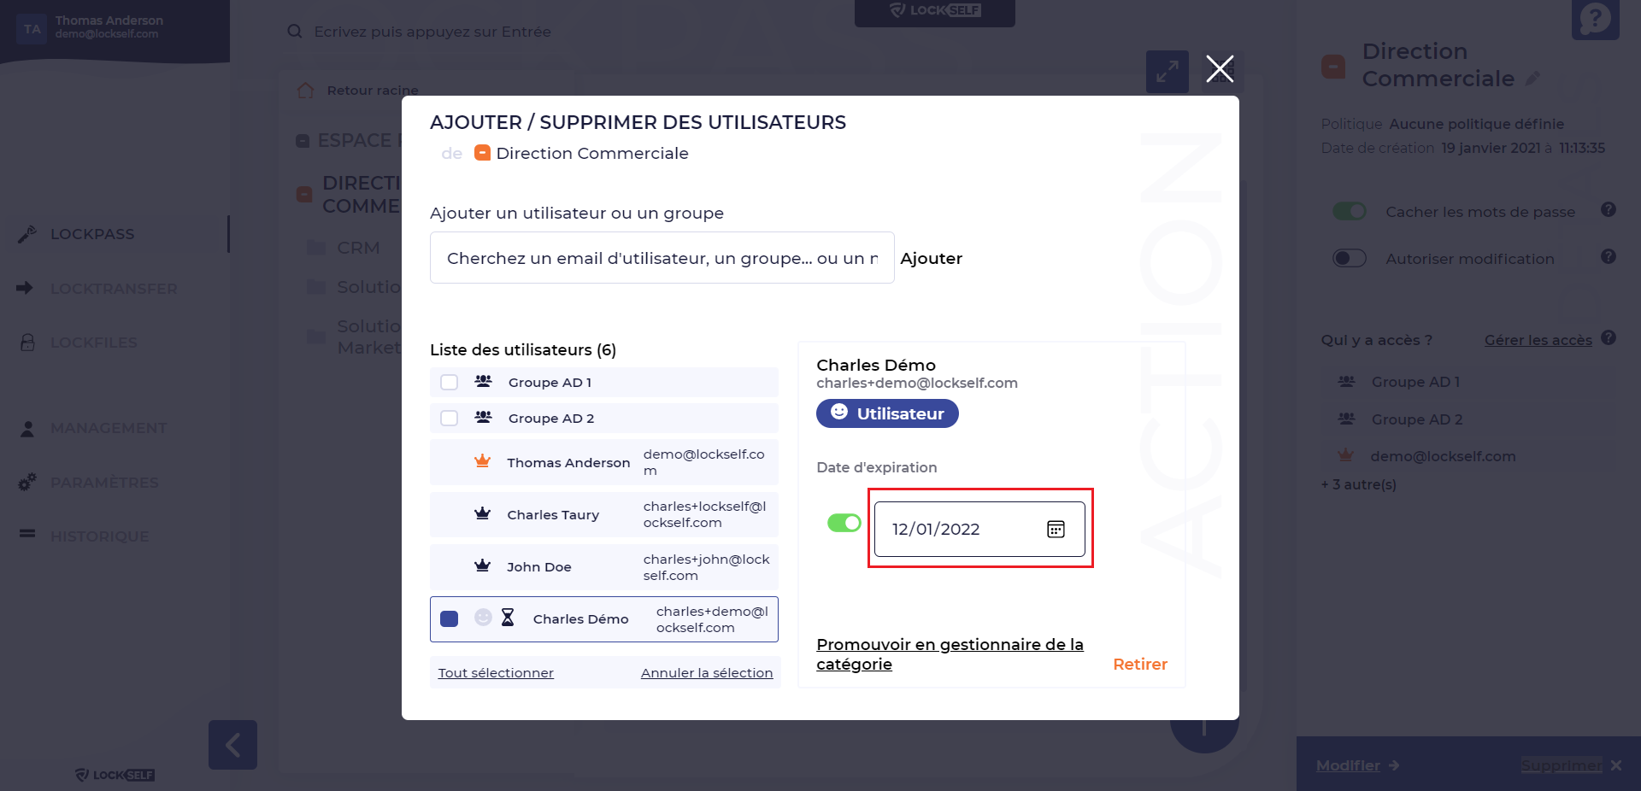Click the pencil edit icon beside Direction Commerciale

(x=1533, y=79)
